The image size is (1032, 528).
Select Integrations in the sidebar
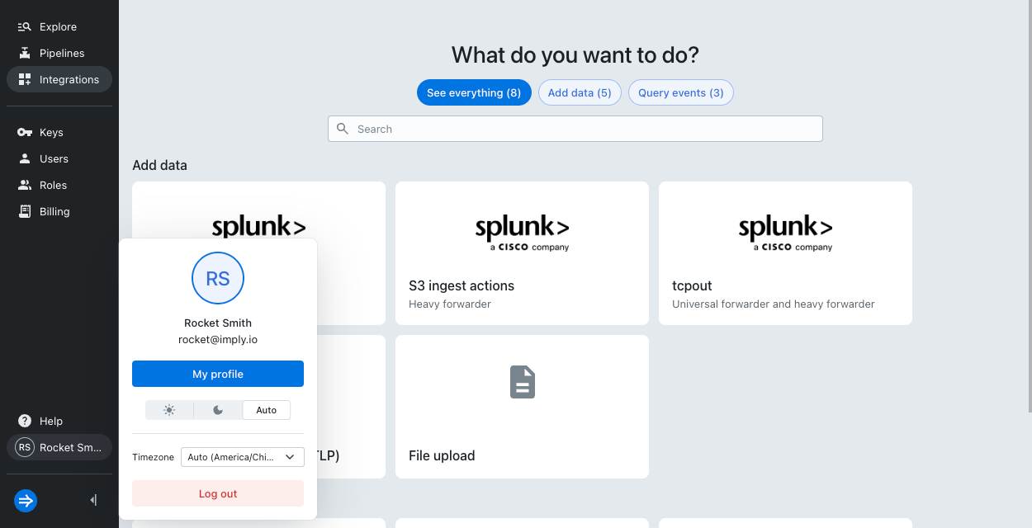59,79
